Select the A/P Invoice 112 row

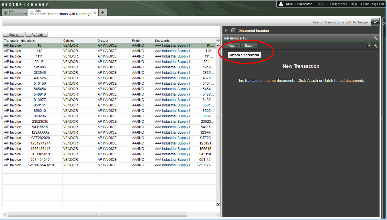click(x=109, y=51)
